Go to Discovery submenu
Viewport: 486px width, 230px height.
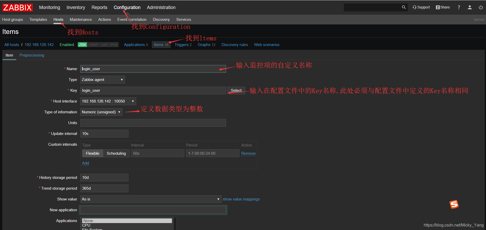point(161,20)
